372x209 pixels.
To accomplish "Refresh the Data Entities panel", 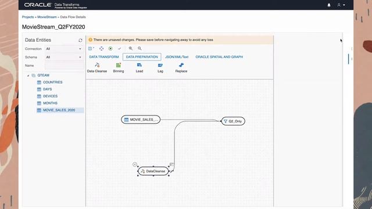I will pos(80,40).
